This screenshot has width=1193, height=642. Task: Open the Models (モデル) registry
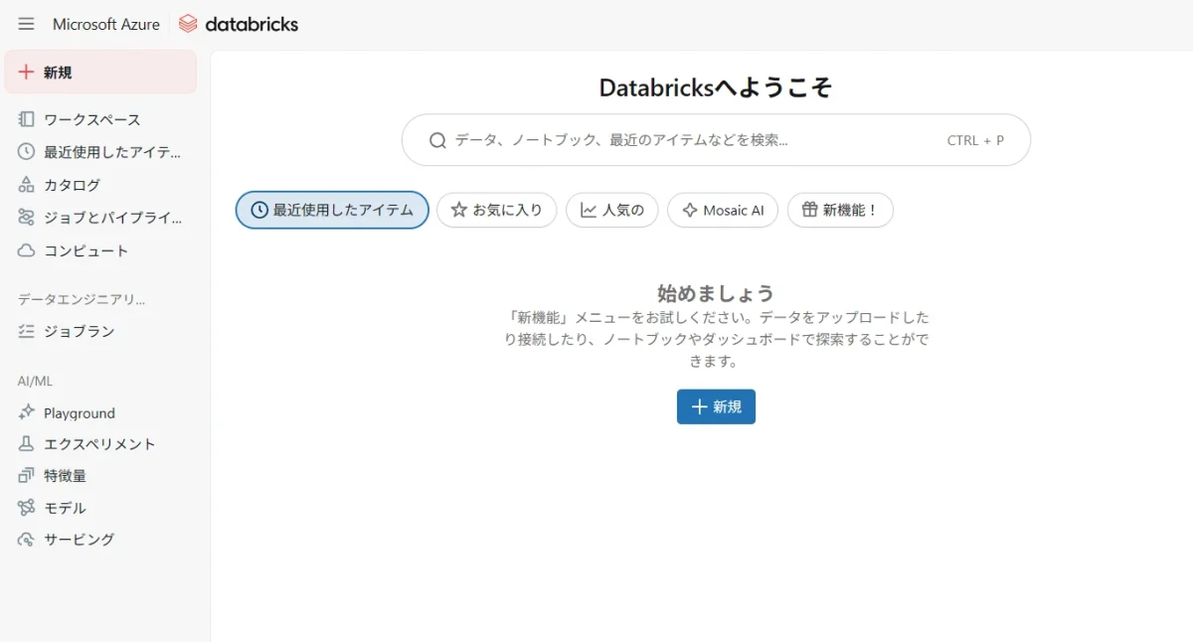65,508
